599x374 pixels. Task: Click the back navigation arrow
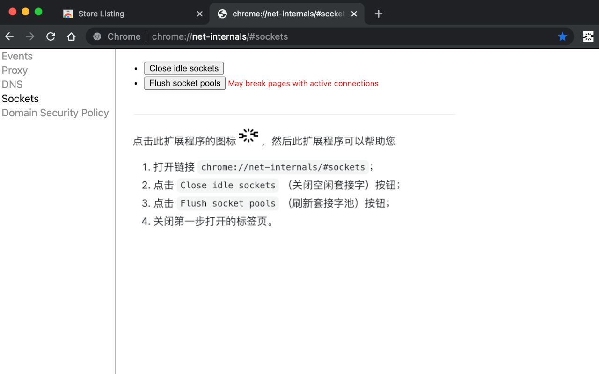[9, 36]
